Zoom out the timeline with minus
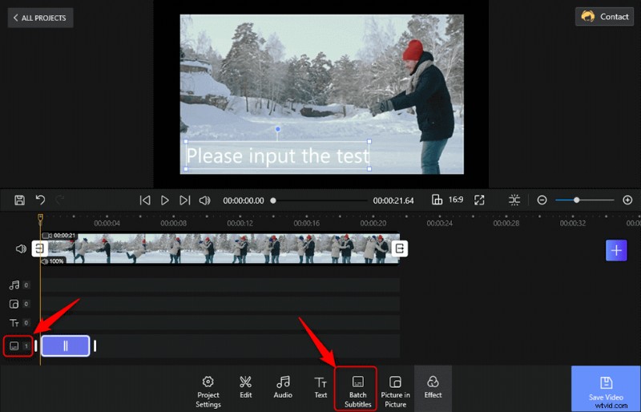This screenshot has height=412, width=641. [542, 200]
